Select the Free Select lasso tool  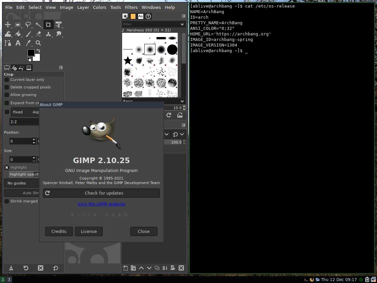click(x=28, y=25)
